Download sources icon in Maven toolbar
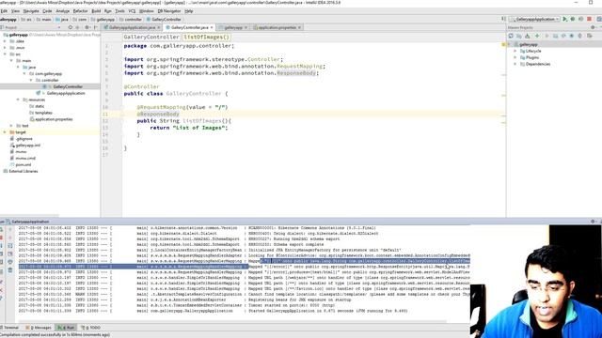Viewport: 602px width, 338px height. click(x=528, y=36)
